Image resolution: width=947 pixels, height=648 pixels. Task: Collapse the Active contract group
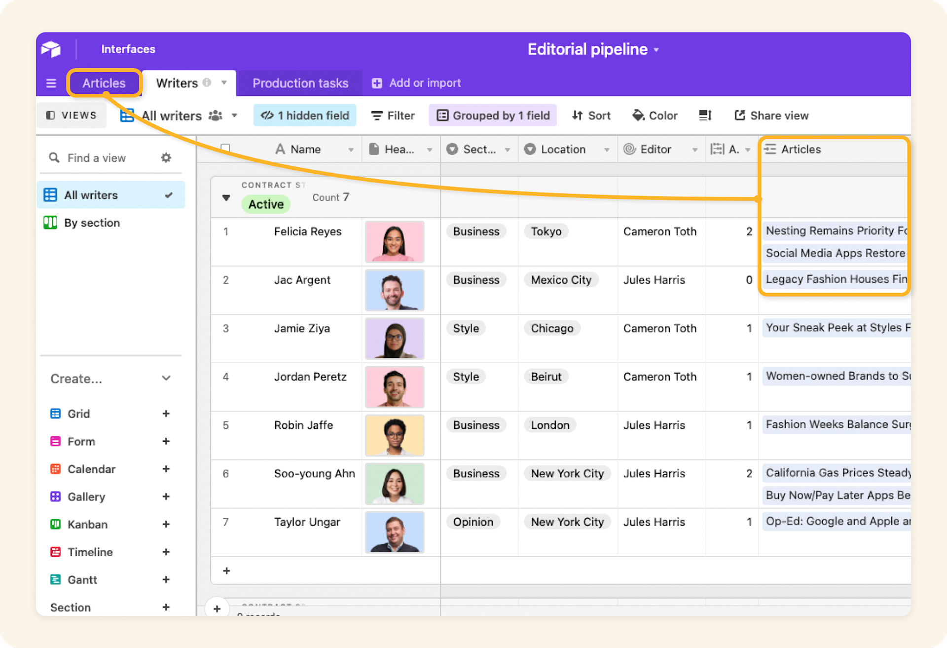coord(226,197)
